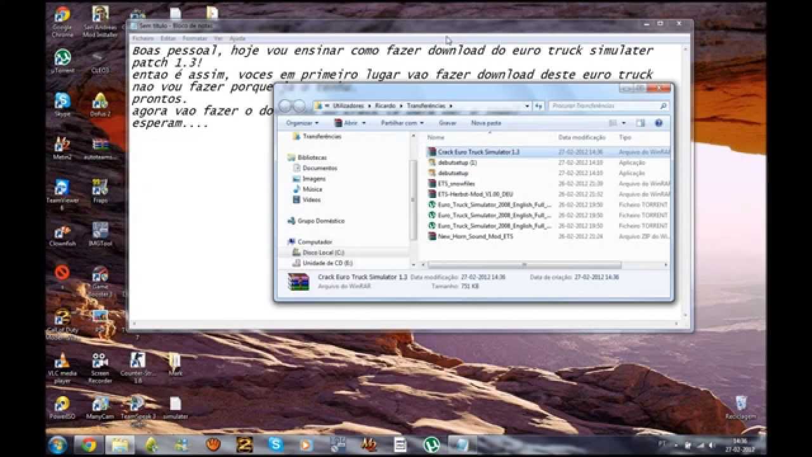Expand view options dropdown arrow
812x457 pixels.
pos(624,123)
